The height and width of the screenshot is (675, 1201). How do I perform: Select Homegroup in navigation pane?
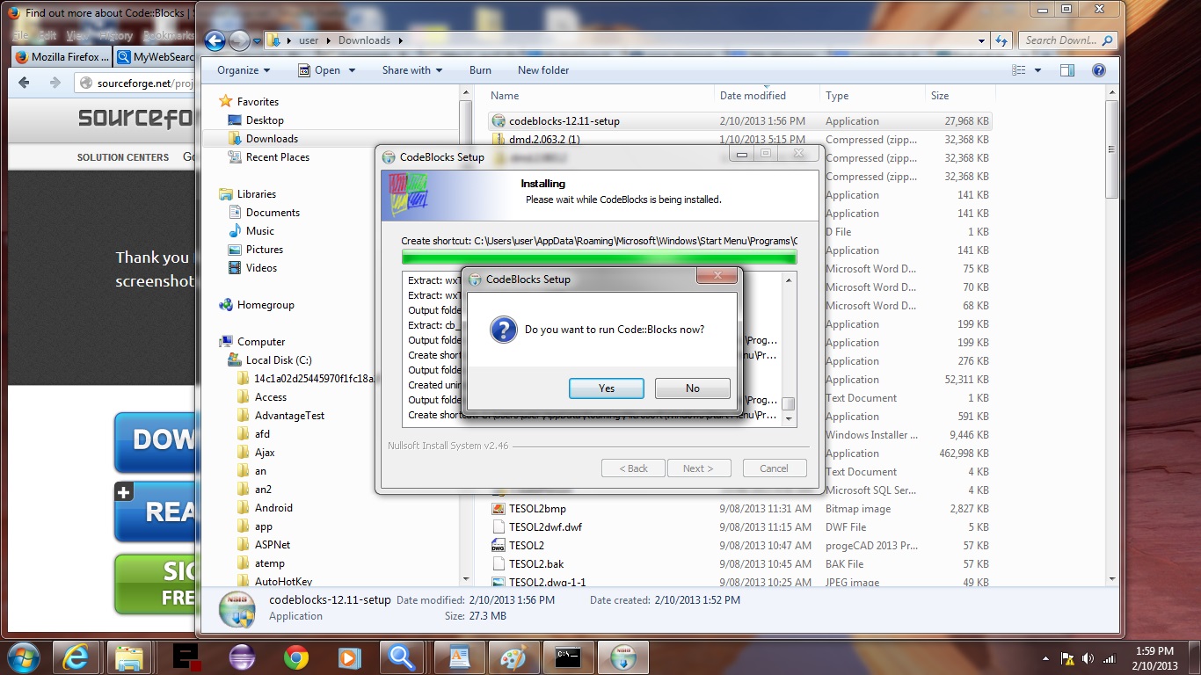coord(266,305)
